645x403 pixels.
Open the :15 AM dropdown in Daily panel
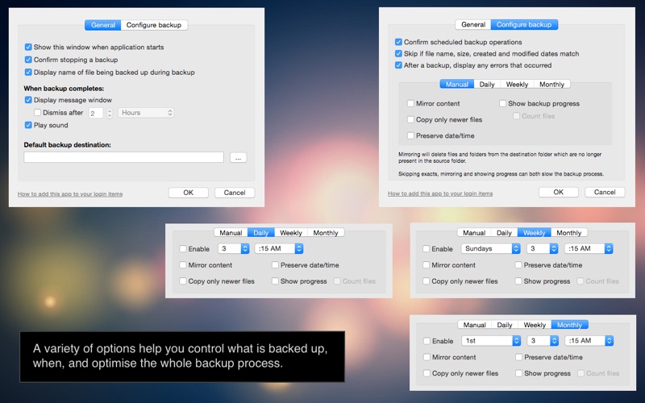(x=278, y=249)
